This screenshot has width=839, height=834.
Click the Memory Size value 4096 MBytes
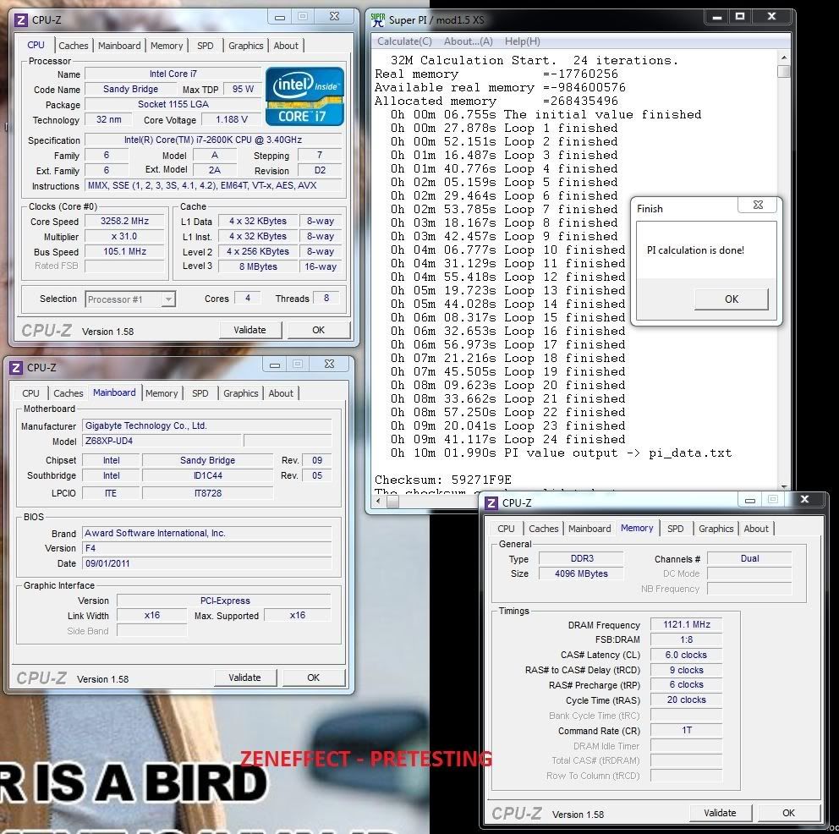[x=581, y=574]
